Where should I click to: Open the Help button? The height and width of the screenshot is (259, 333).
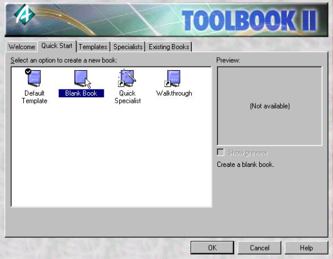[306, 248]
